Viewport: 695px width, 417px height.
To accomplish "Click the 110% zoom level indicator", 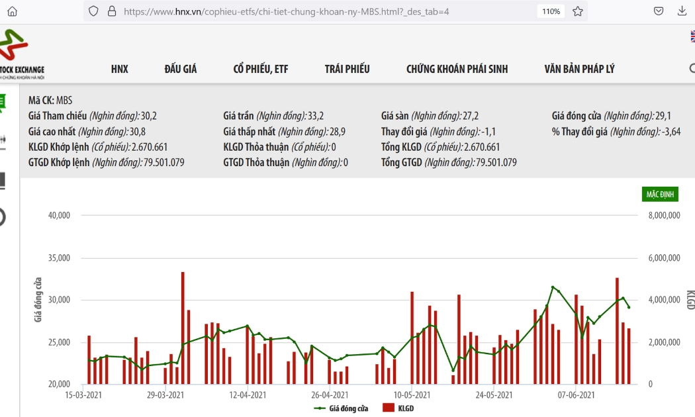I will tap(551, 11).
